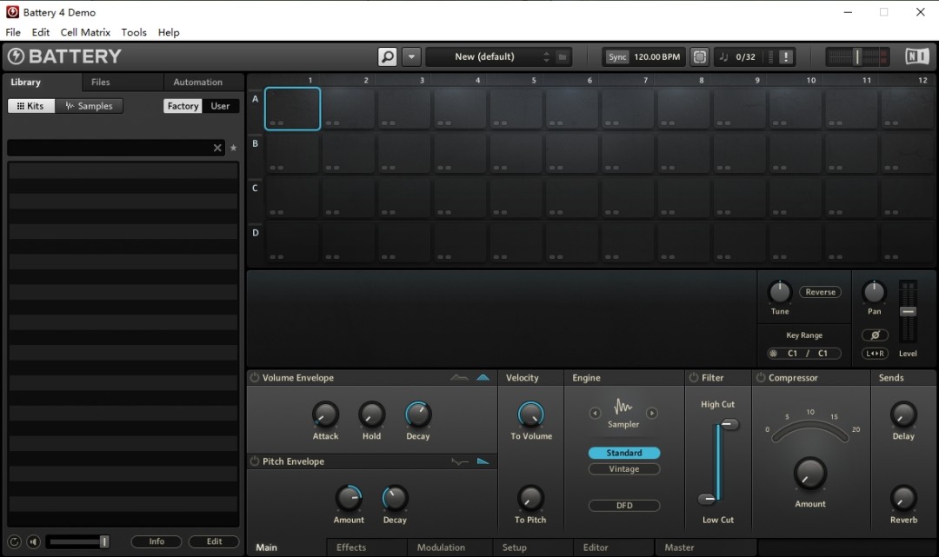Toggle the Filter power button
This screenshot has width=939, height=557.
pyautogui.click(x=693, y=378)
